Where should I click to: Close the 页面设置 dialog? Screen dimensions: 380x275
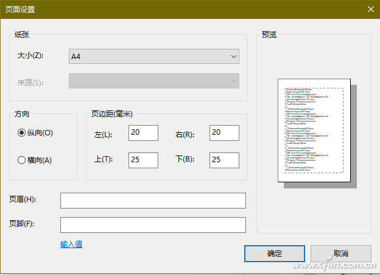tap(370, 10)
